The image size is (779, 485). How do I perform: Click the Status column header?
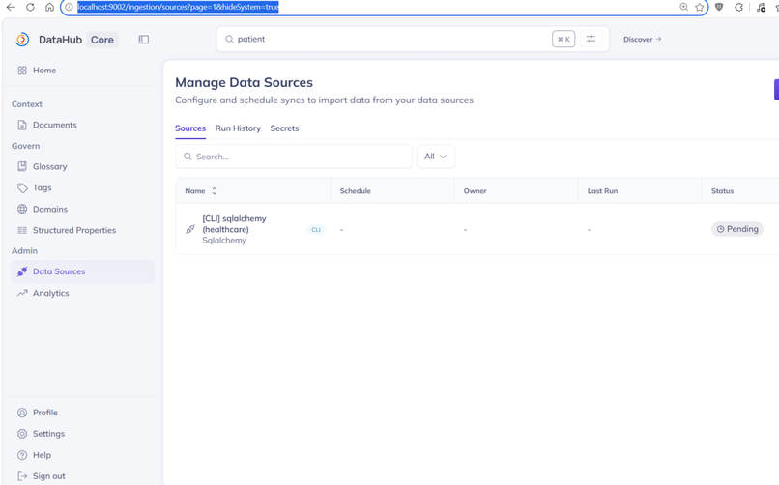tap(722, 191)
